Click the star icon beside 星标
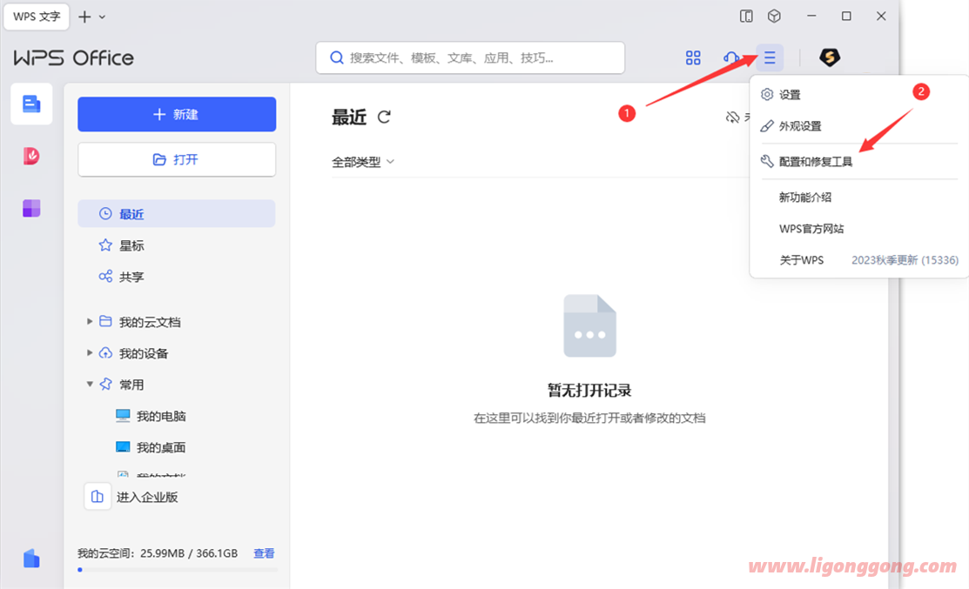Viewport: 969px width, 589px height. point(105,245)
